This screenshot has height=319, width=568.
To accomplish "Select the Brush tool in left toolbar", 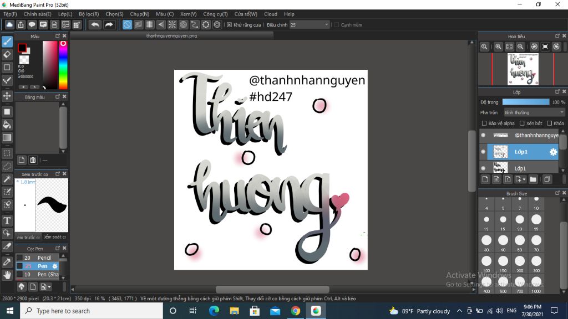I will [x=7, y=41].
